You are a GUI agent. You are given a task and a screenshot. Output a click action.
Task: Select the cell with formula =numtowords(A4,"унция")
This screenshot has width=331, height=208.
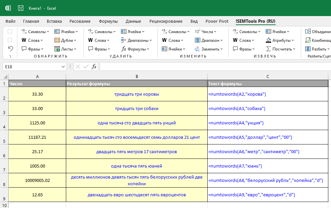[x=268, y=123]
